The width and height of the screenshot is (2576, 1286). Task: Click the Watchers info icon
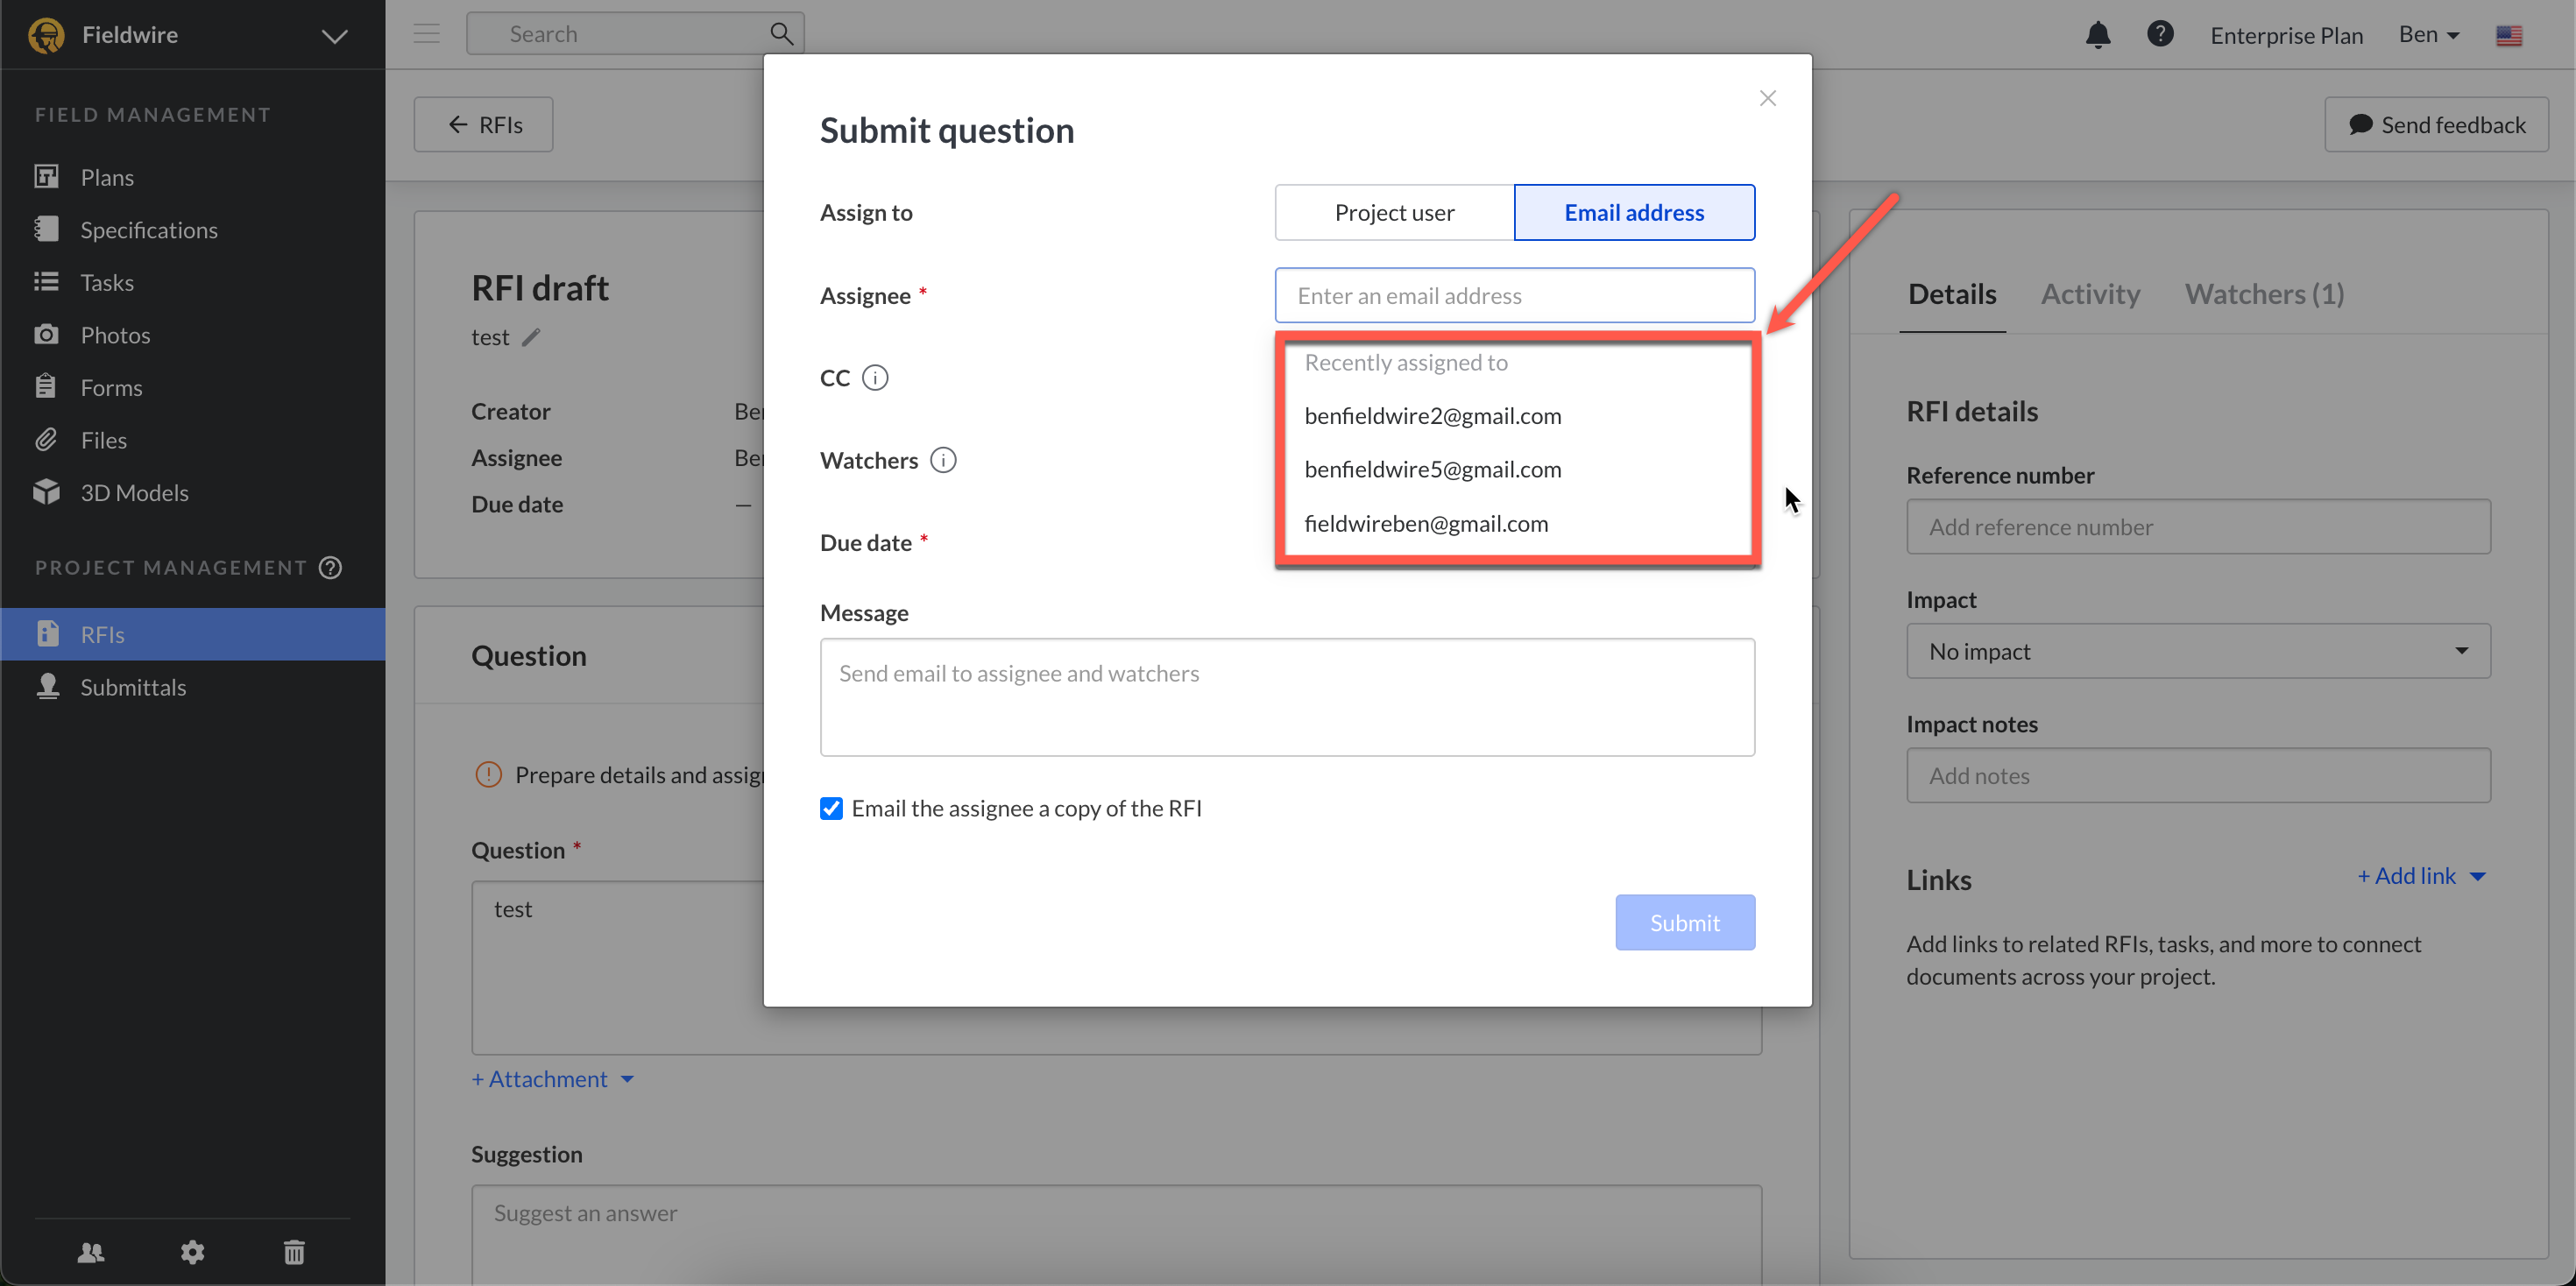point(942,460)
